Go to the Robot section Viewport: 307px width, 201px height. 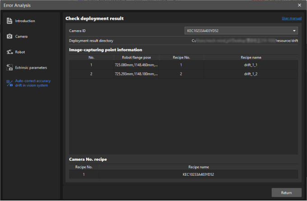(x=20, y=52)
